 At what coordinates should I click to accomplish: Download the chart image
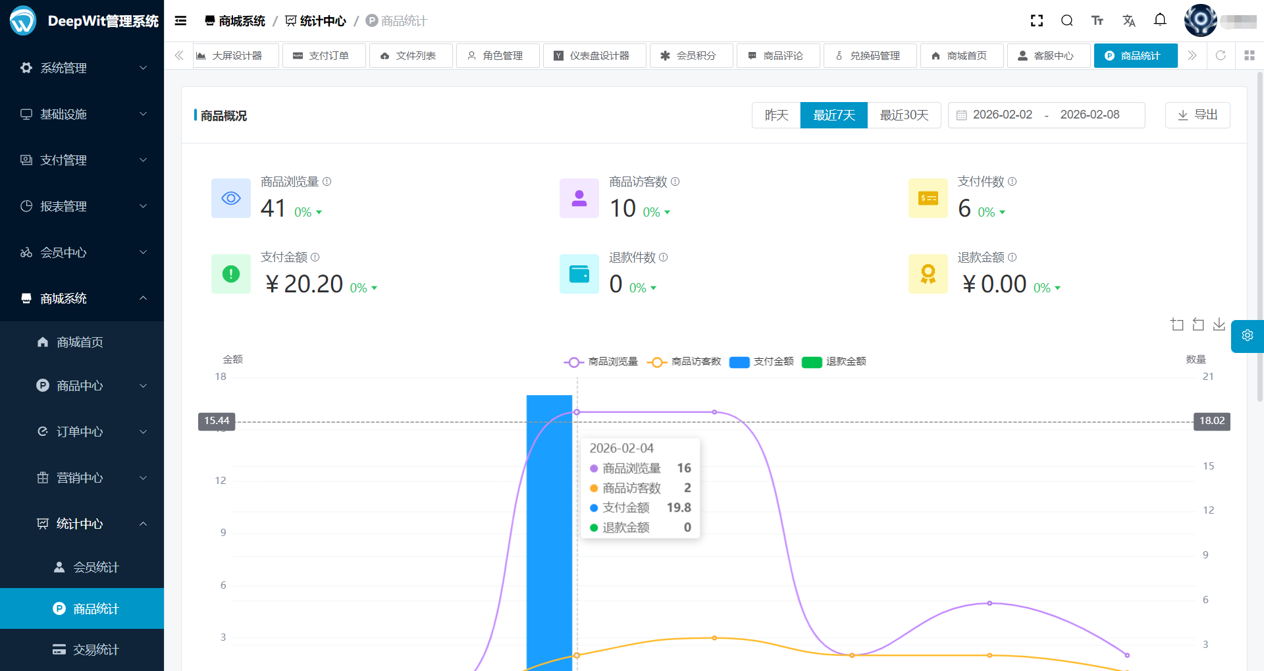(1219, 324)
